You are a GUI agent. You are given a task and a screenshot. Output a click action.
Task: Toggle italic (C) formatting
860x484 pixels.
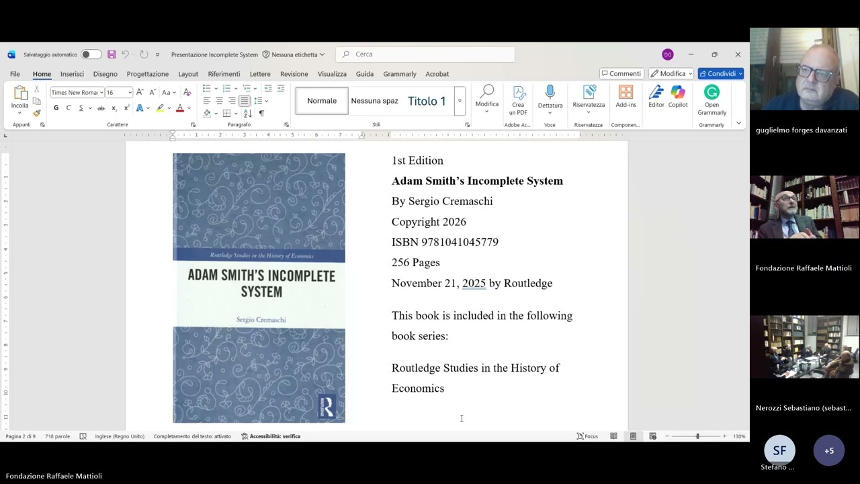pos(69,108)
